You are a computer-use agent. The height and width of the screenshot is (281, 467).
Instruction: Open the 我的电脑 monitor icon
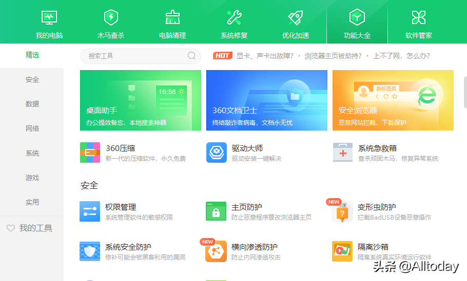(49, 17)
